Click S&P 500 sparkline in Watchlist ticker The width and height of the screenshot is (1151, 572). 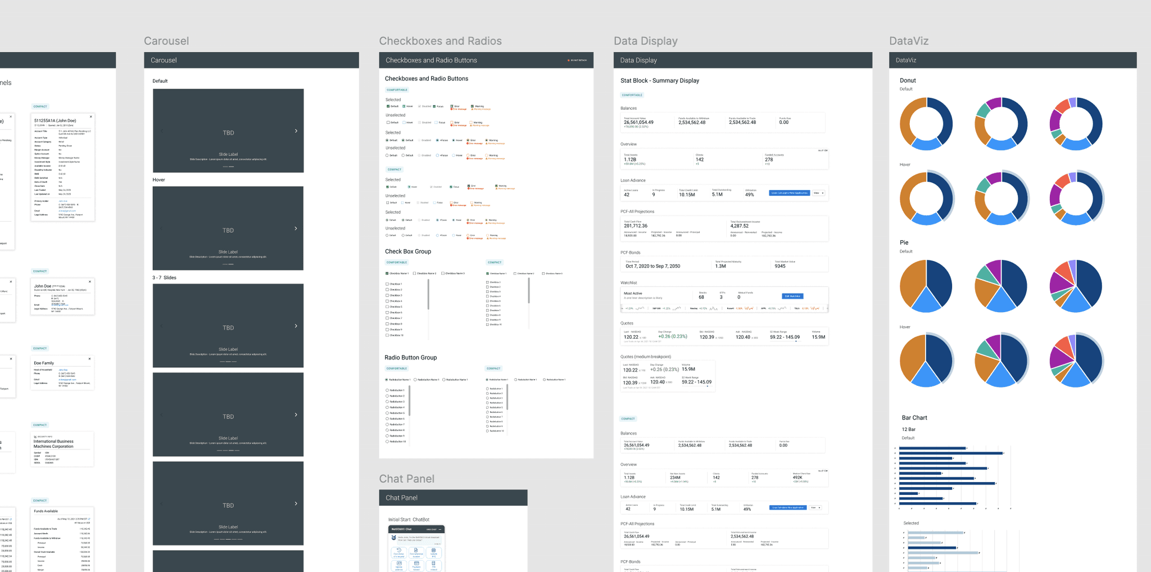677,308
